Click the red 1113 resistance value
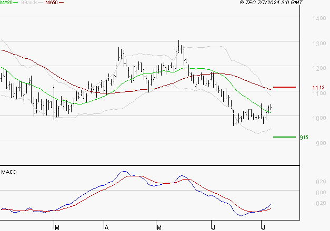This screenshot has width=330, height=231. (318, 88)
